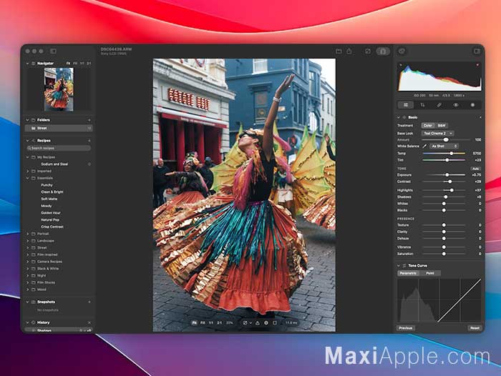Click the share export icon in the top toolbar

pyautogui.click(x=349, y=51)
